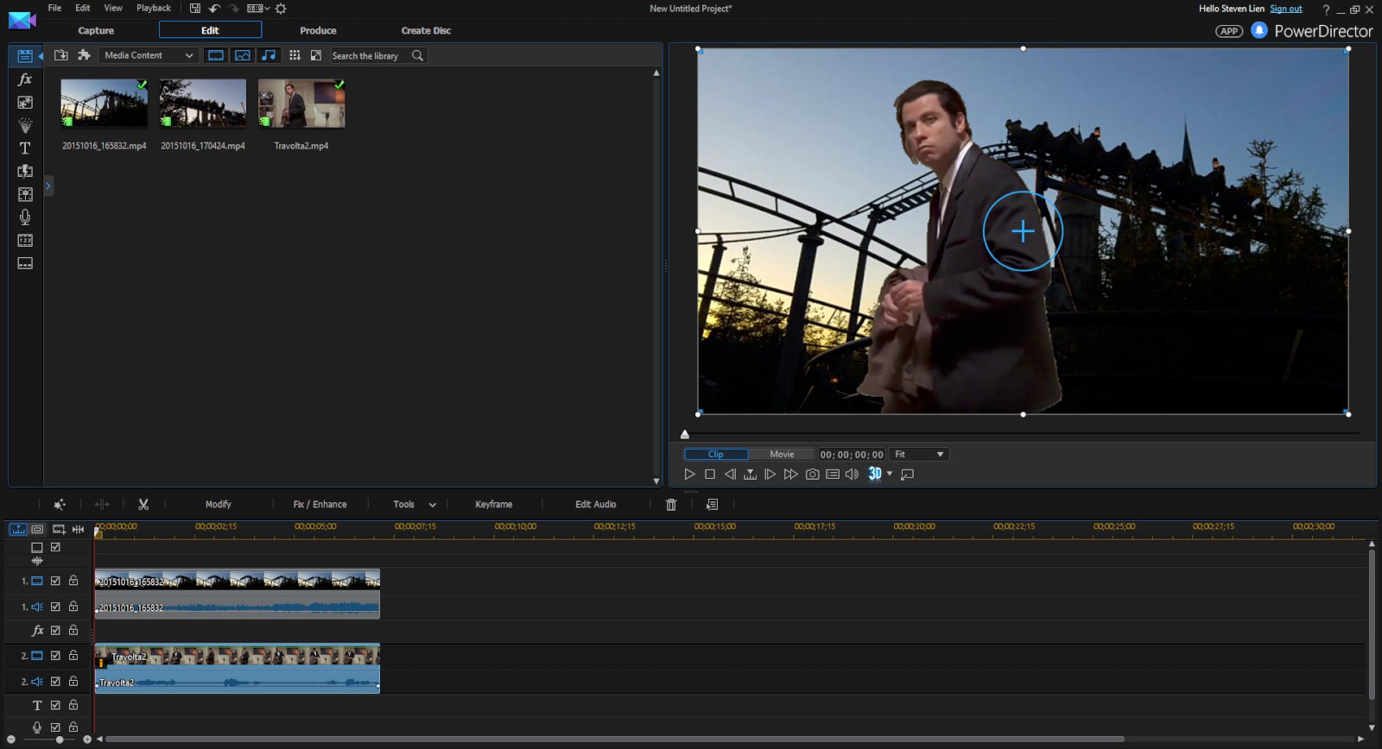Toggle video track 2 enable checkbox
Screen dimensions: 1382x749
[x=55, y=655]
